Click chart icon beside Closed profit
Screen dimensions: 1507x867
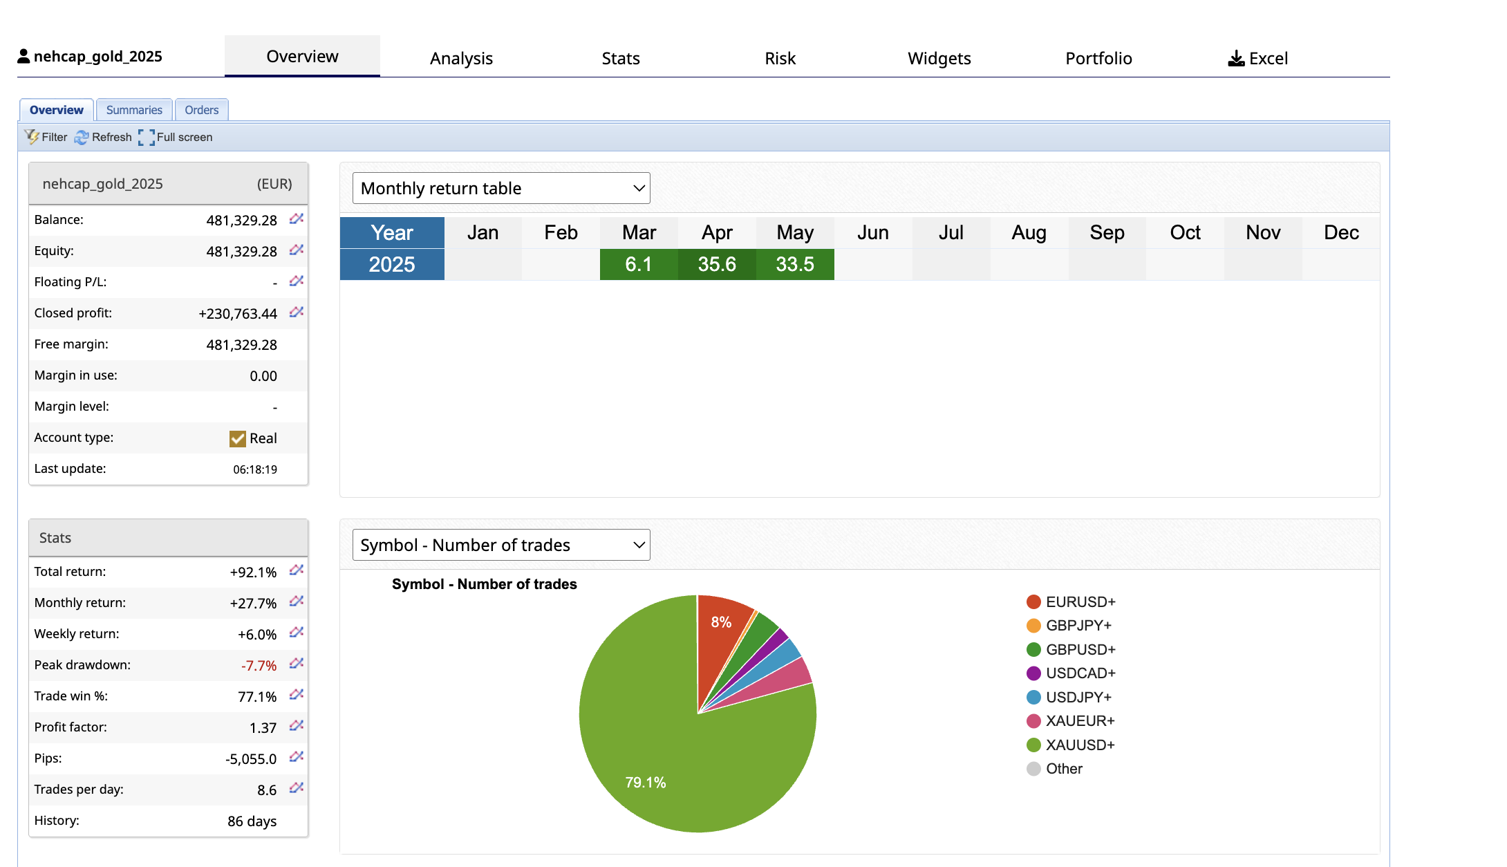(297, 313)
